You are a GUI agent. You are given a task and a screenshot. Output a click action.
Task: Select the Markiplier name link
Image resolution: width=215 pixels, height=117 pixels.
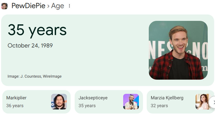tap(16, 98)
